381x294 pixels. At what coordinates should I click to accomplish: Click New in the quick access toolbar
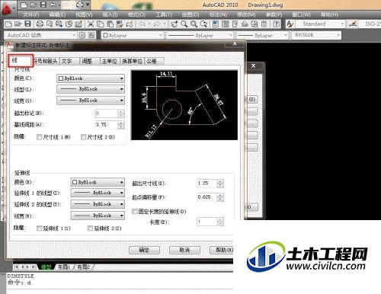point(24,5)
